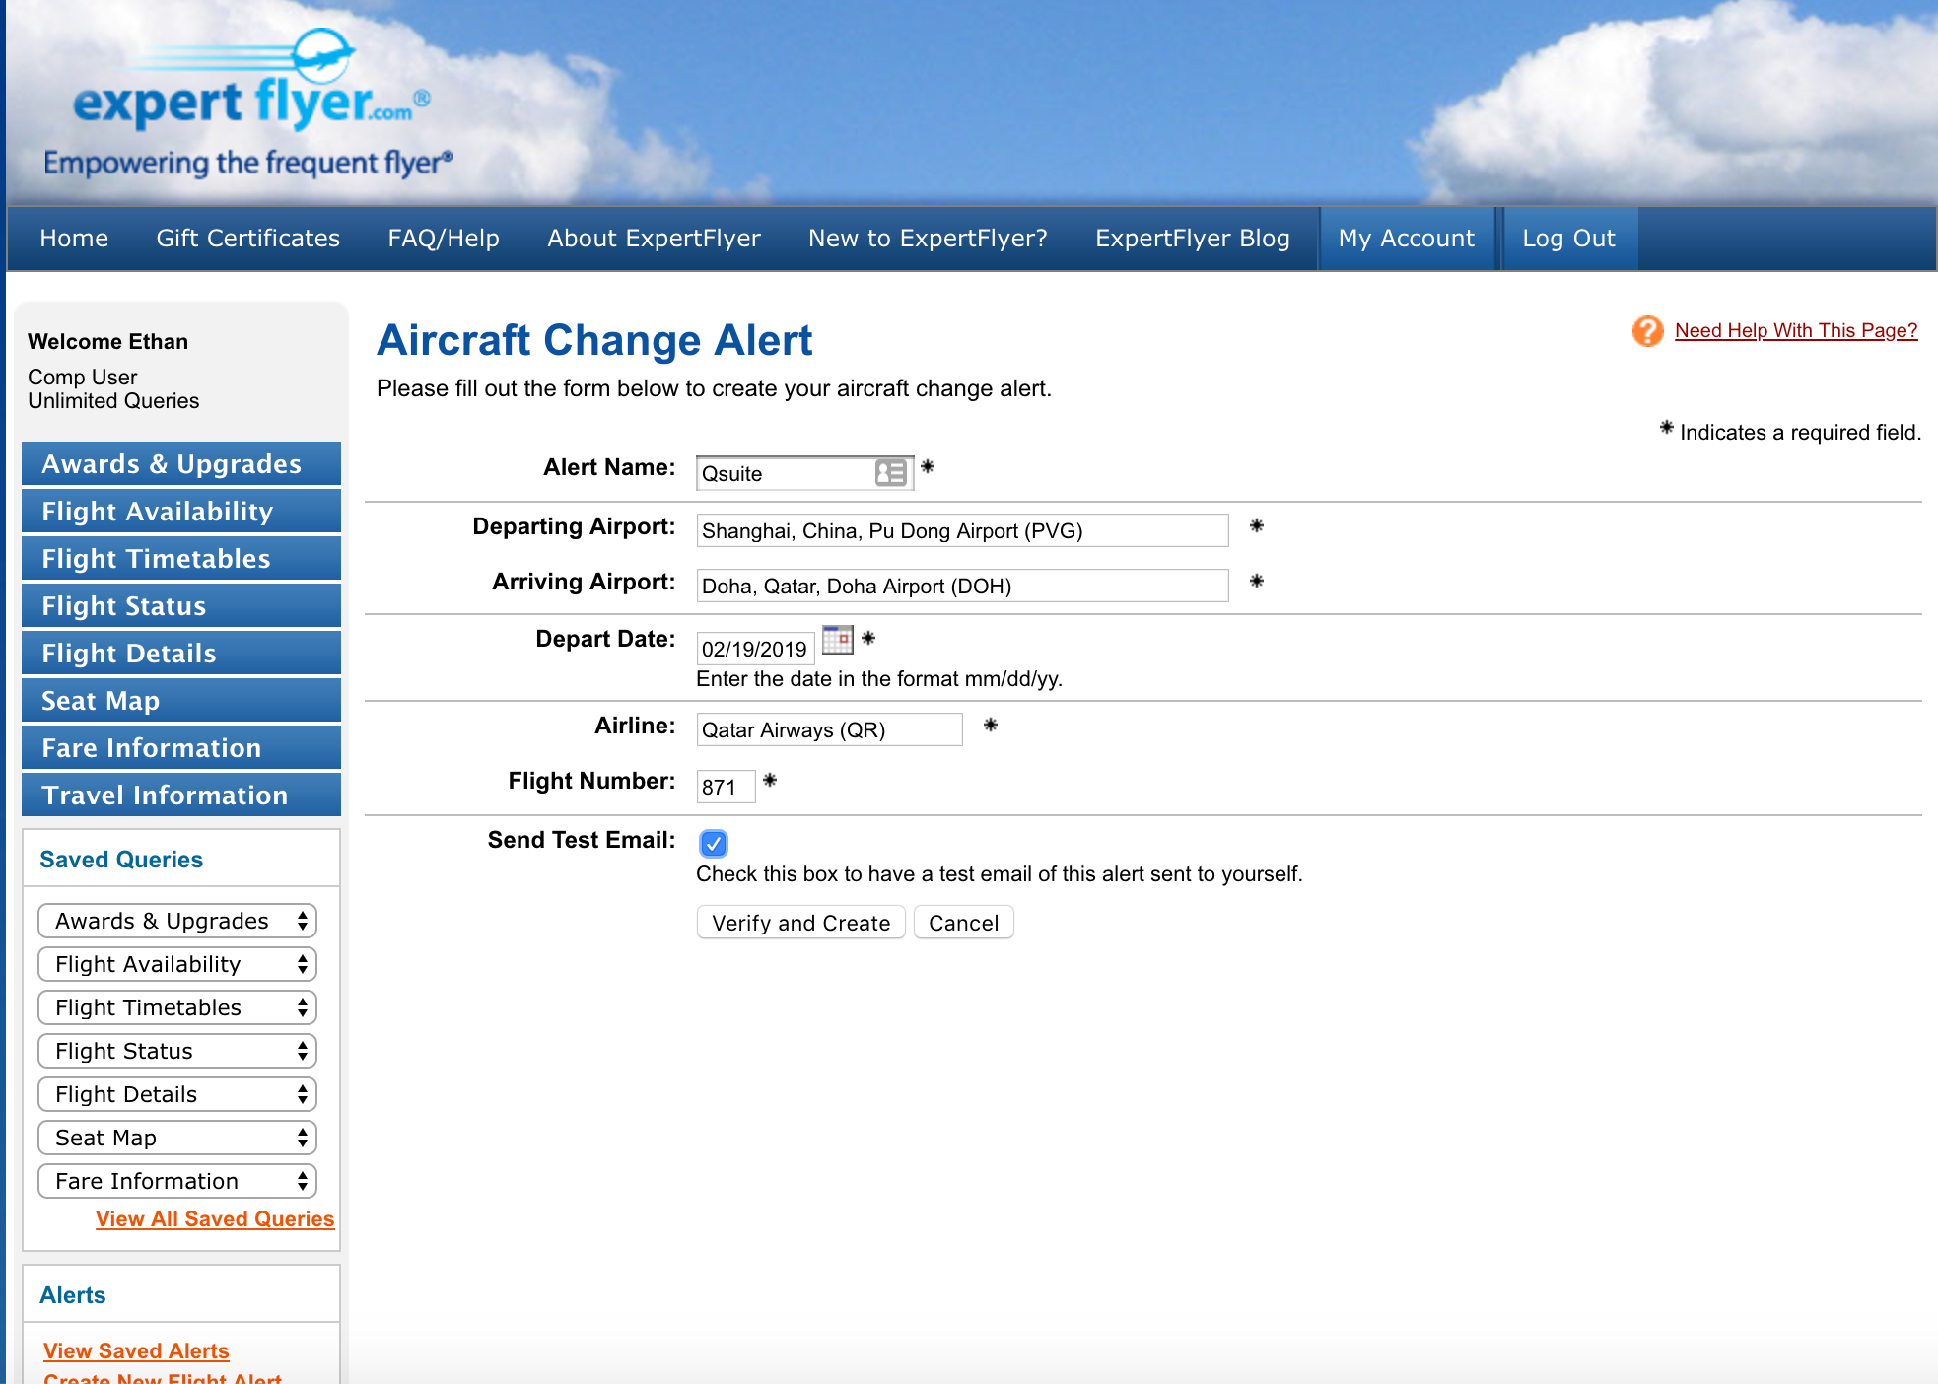Click the Arriving Airport input field
Image resolution: width=1938 pixels, height=1384 pixels.
click(x=962, y=586)
